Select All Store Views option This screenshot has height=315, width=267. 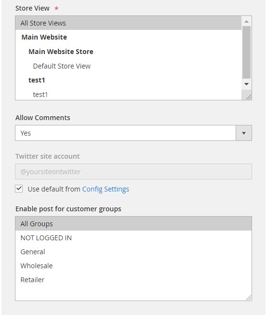tap(128, 23)
